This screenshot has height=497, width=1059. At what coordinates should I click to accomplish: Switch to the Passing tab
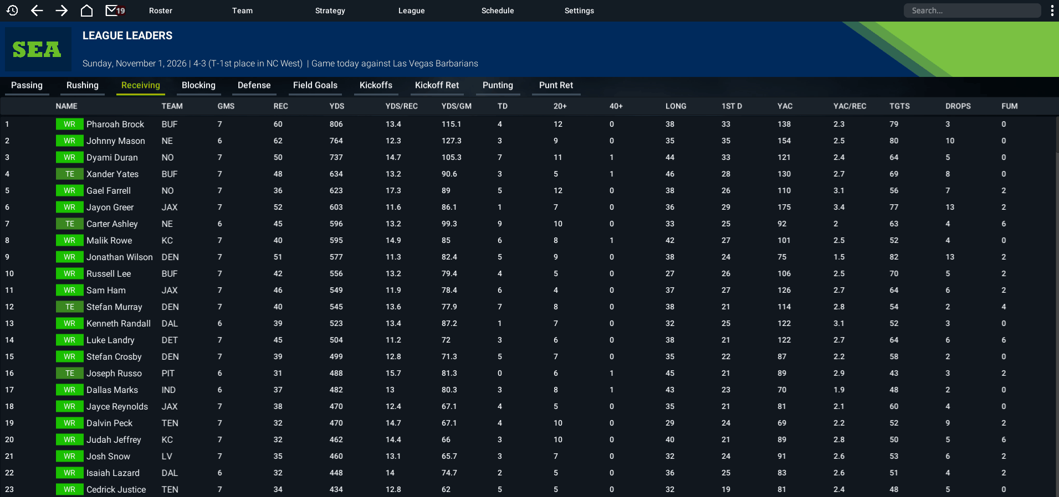(27, 85)
